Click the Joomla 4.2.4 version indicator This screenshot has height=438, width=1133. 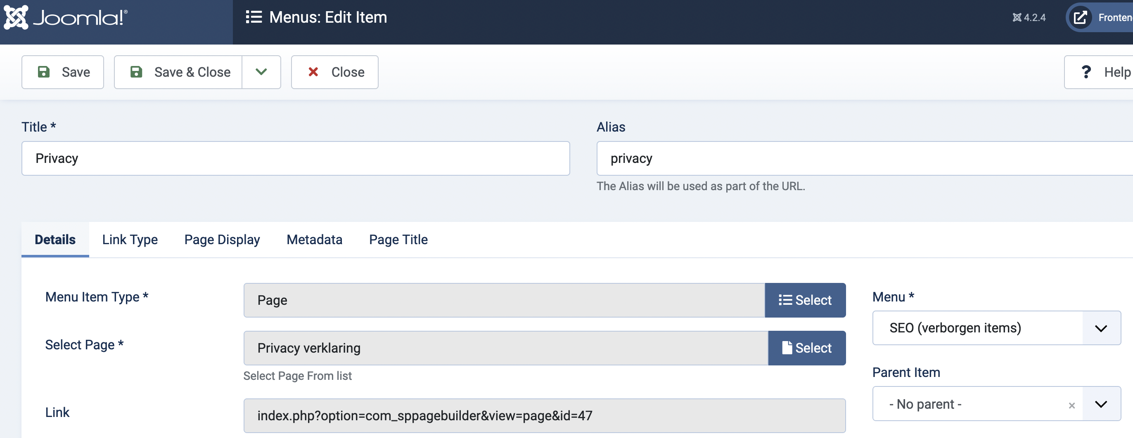[1029, 18]
